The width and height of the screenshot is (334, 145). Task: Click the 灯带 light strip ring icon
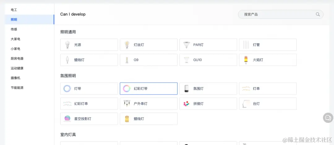(x=67, y=89)
